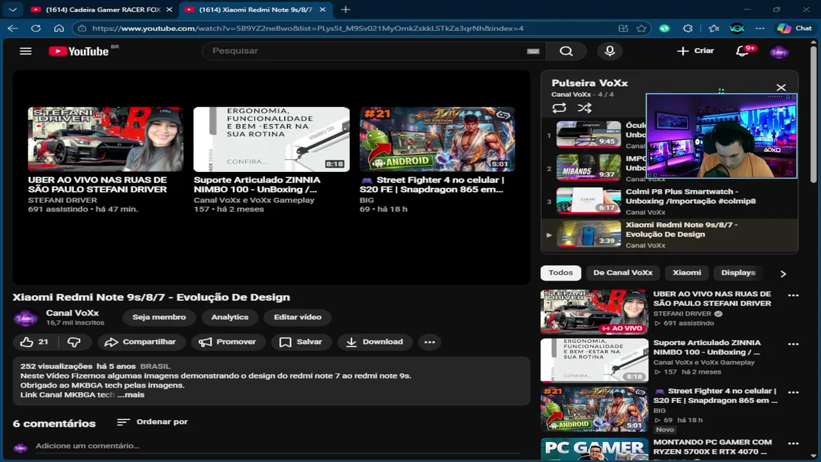Open the Criar upload menu
Viewport: 821px width, 462px height.
696,51
